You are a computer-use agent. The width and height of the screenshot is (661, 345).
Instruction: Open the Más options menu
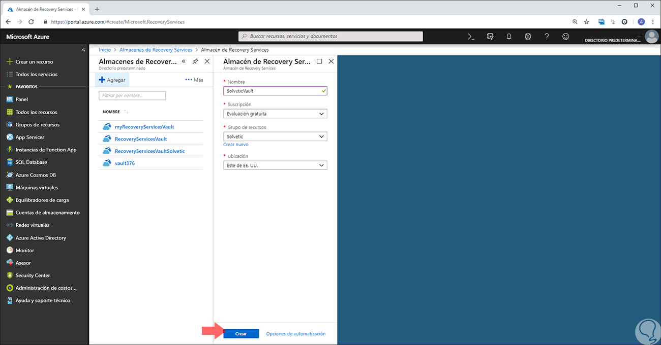pyautogui.click(x=194, y=80)
